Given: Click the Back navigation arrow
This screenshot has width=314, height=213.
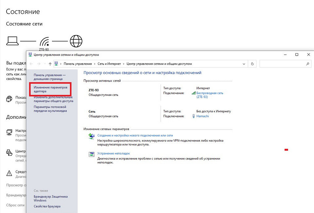Looking at the screenshot, I should pyautogui.click(x=31, y=64).
